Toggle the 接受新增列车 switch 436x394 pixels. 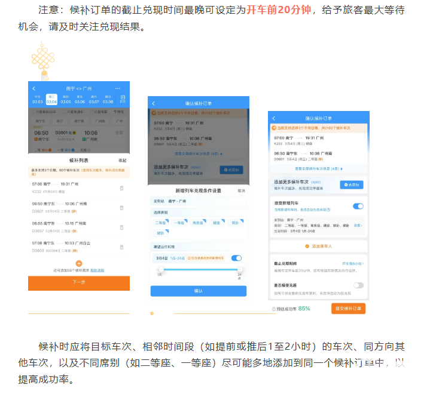click(358, 206)
